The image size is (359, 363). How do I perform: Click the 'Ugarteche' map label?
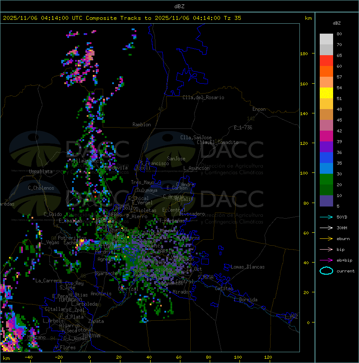pos(107,273)
